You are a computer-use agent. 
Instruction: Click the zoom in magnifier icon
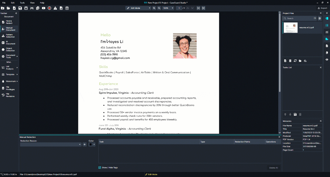pyautogui.click(x=154, y=8)
